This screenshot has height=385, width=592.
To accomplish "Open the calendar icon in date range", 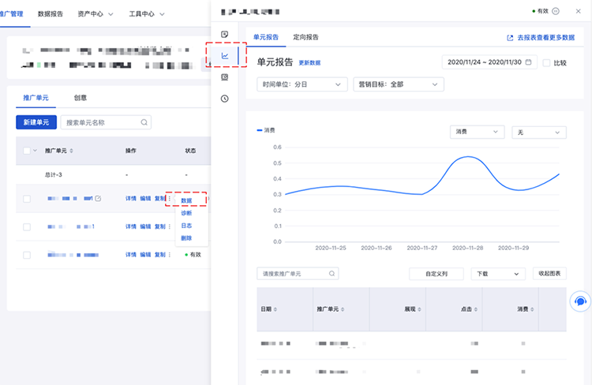I will click(x=528, y=62).
